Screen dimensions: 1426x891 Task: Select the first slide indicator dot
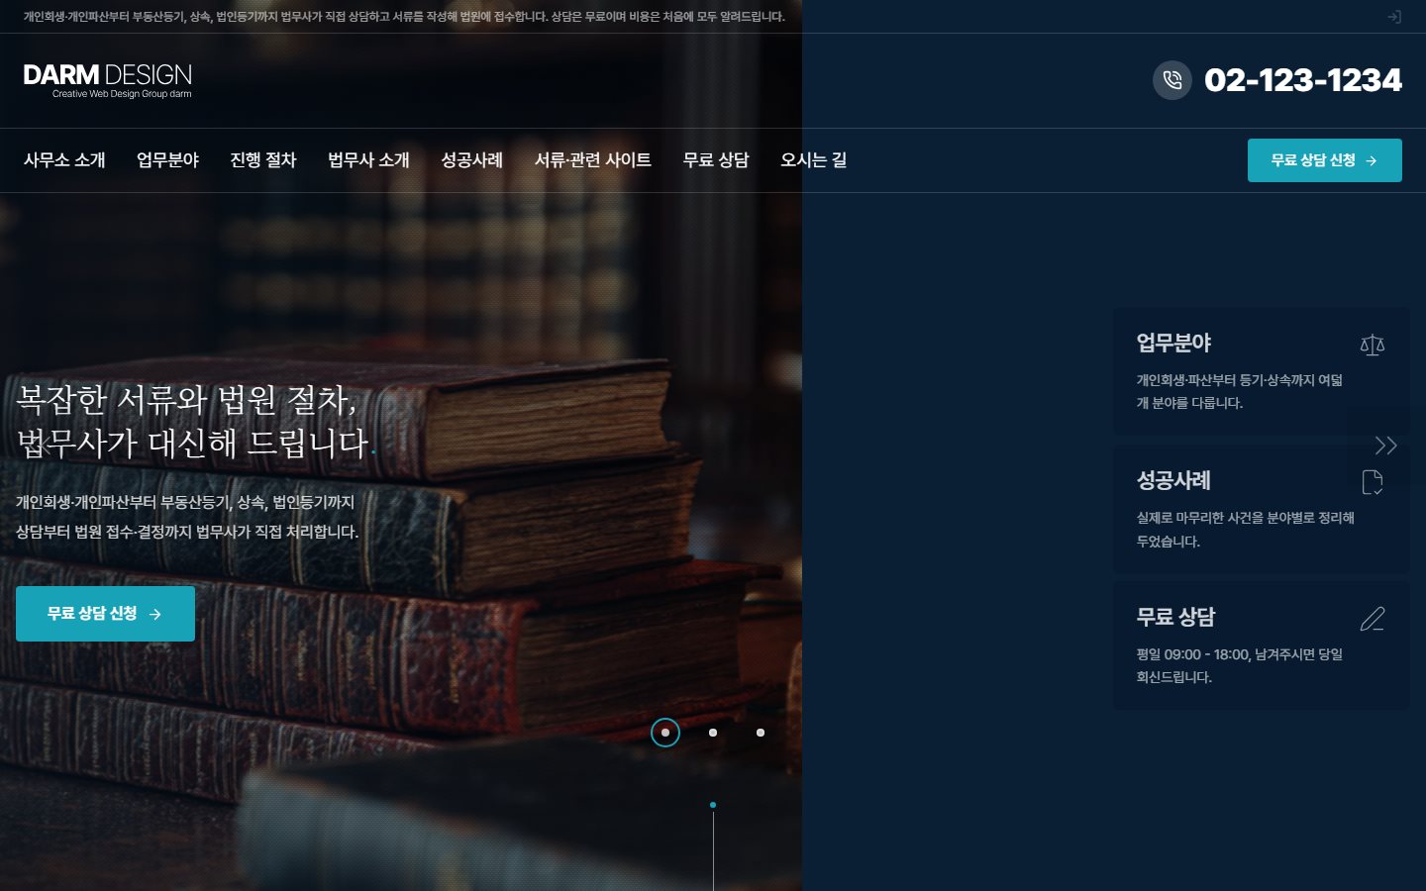point(665,733)
